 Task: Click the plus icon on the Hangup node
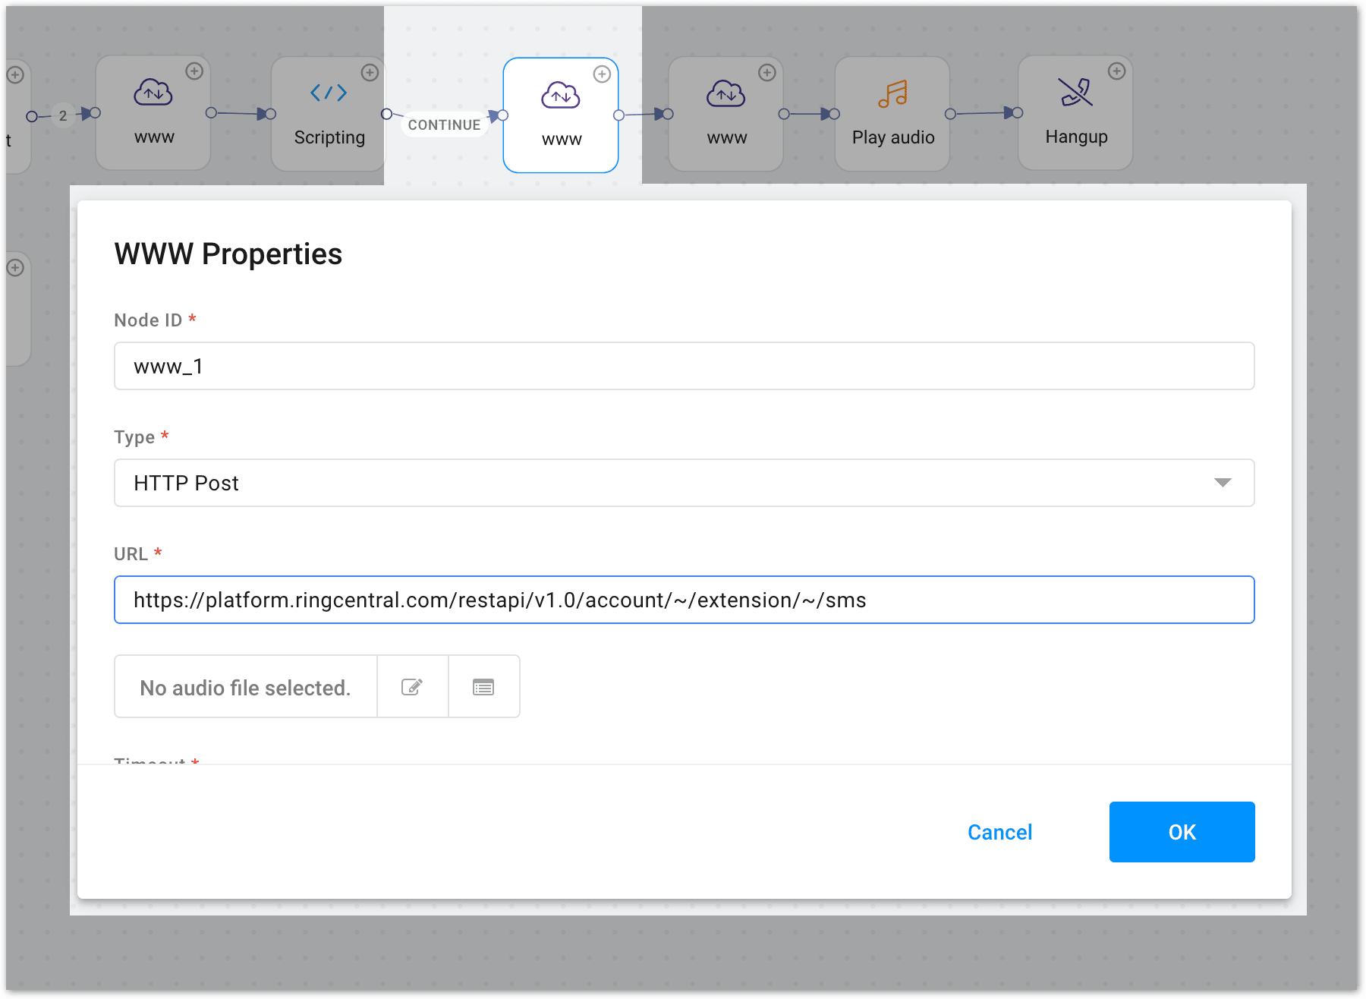click(1117, 71)
